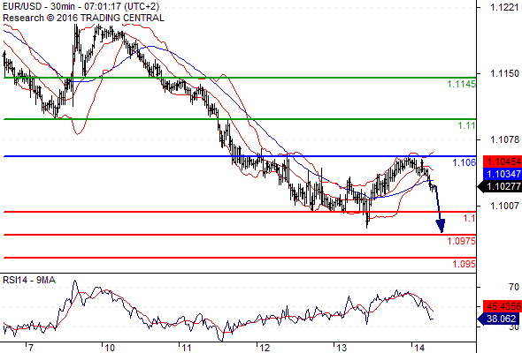Click the dark blue downward forecast arrow
Viewport: 522px width, 353px height.
click(x=439, y=209)
